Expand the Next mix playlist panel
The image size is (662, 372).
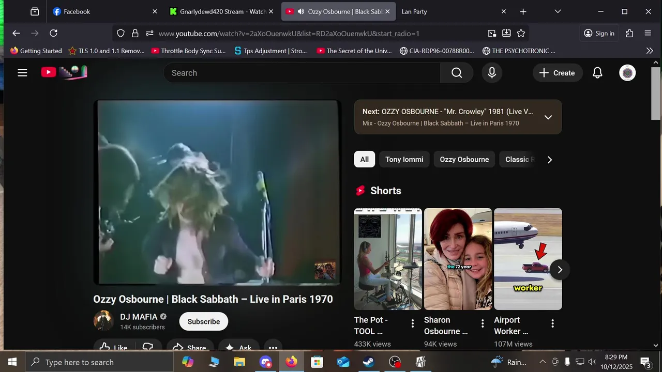[x=548, y=117]
